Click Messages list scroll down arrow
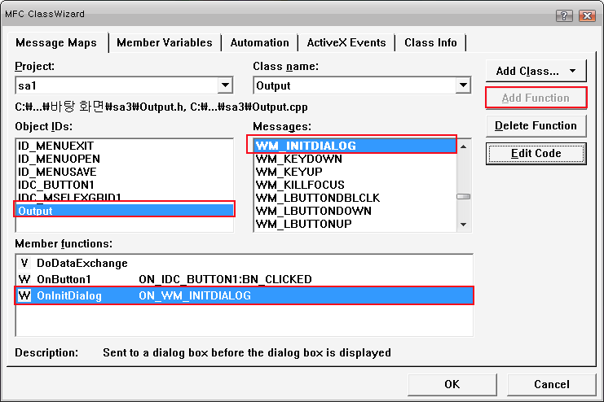 (464, 225)
